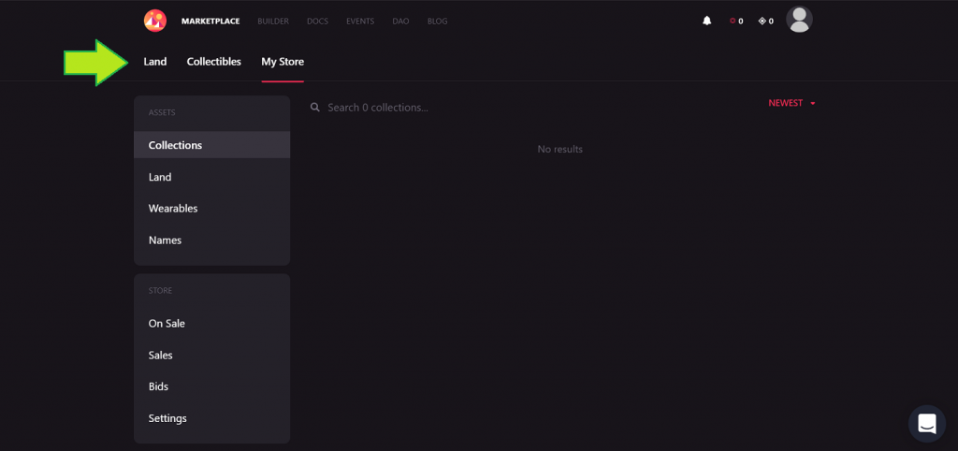Image resolution: width=958 pixels, height=451 pixels.
Task: Open Bids in Store sidebar
Action: coord(212,386)
